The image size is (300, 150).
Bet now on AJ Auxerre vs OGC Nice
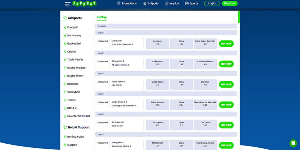pyautogui.click(x=226, y=125)
